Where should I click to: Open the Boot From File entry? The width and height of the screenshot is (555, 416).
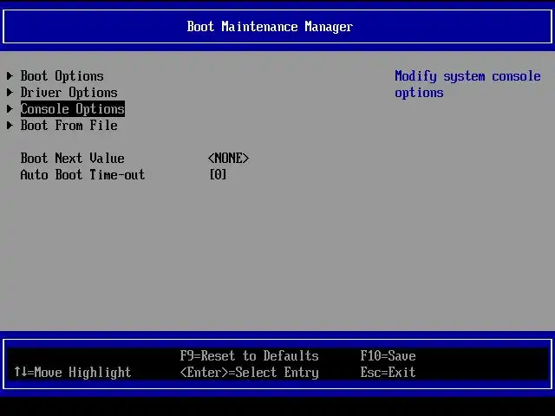point(69,125)
